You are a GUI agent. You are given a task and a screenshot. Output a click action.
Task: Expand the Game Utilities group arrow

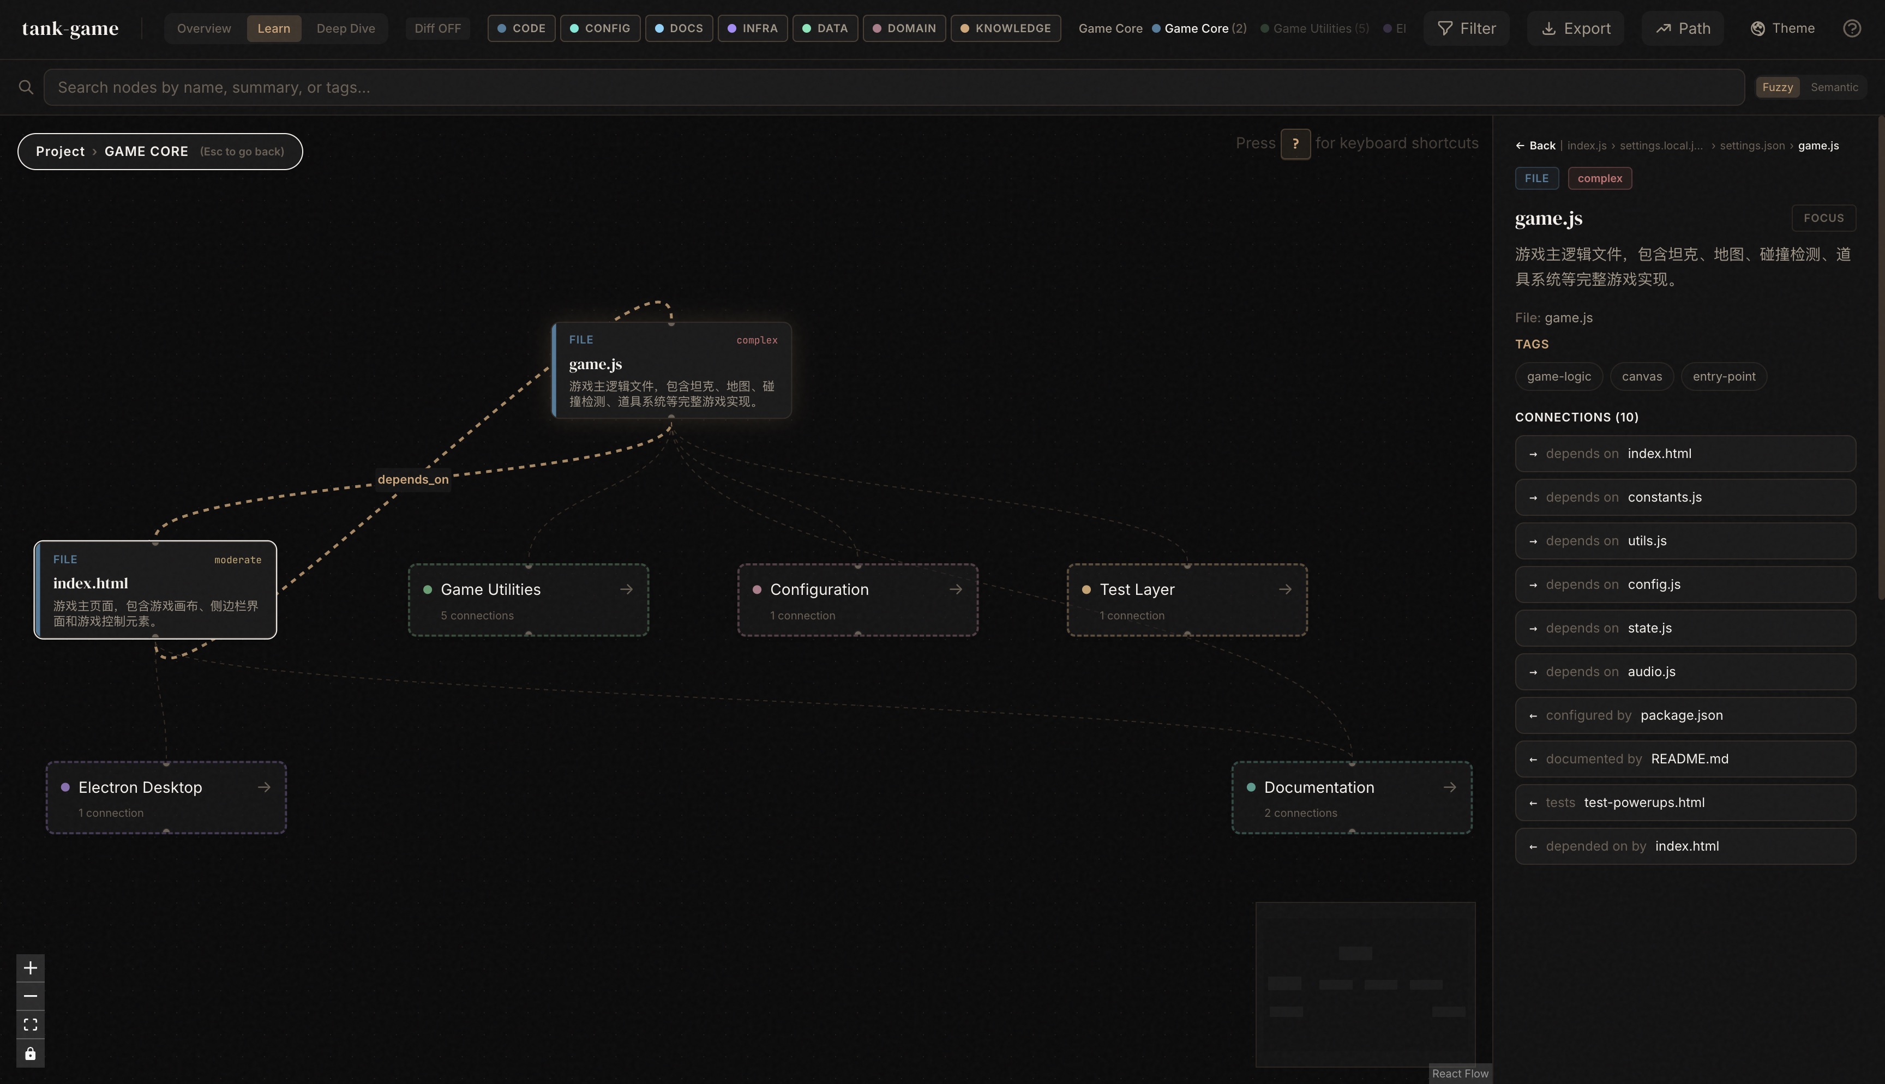(626, 589)
